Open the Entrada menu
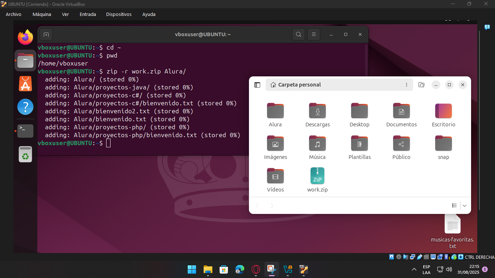 point(88,14)
